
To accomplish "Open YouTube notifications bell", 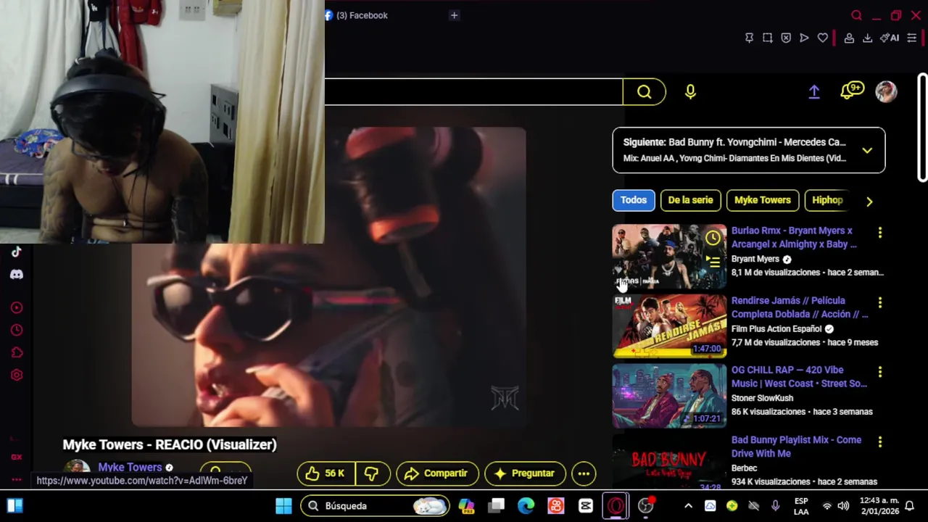I will click(x=851, y=91).
